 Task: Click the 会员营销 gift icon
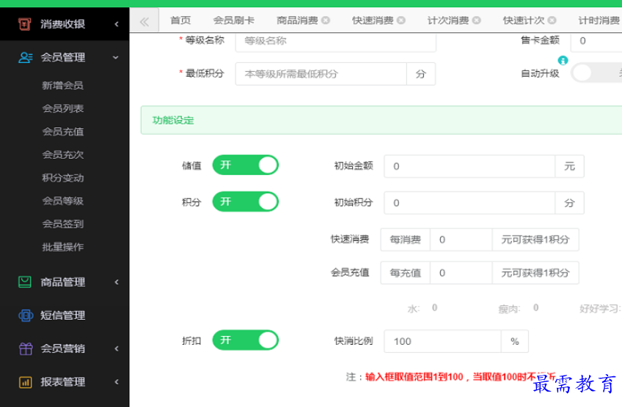click(25, 348)
